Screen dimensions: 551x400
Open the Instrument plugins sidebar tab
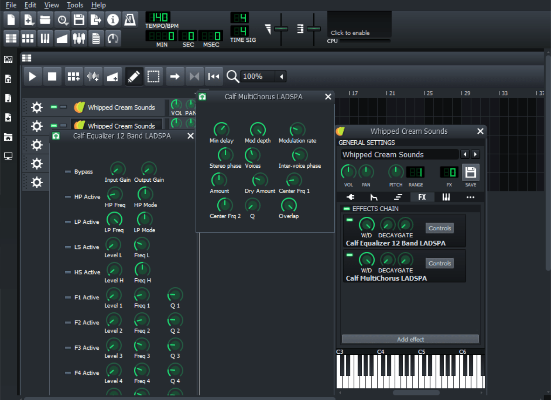pyautogui.click(x=8, y=59)
